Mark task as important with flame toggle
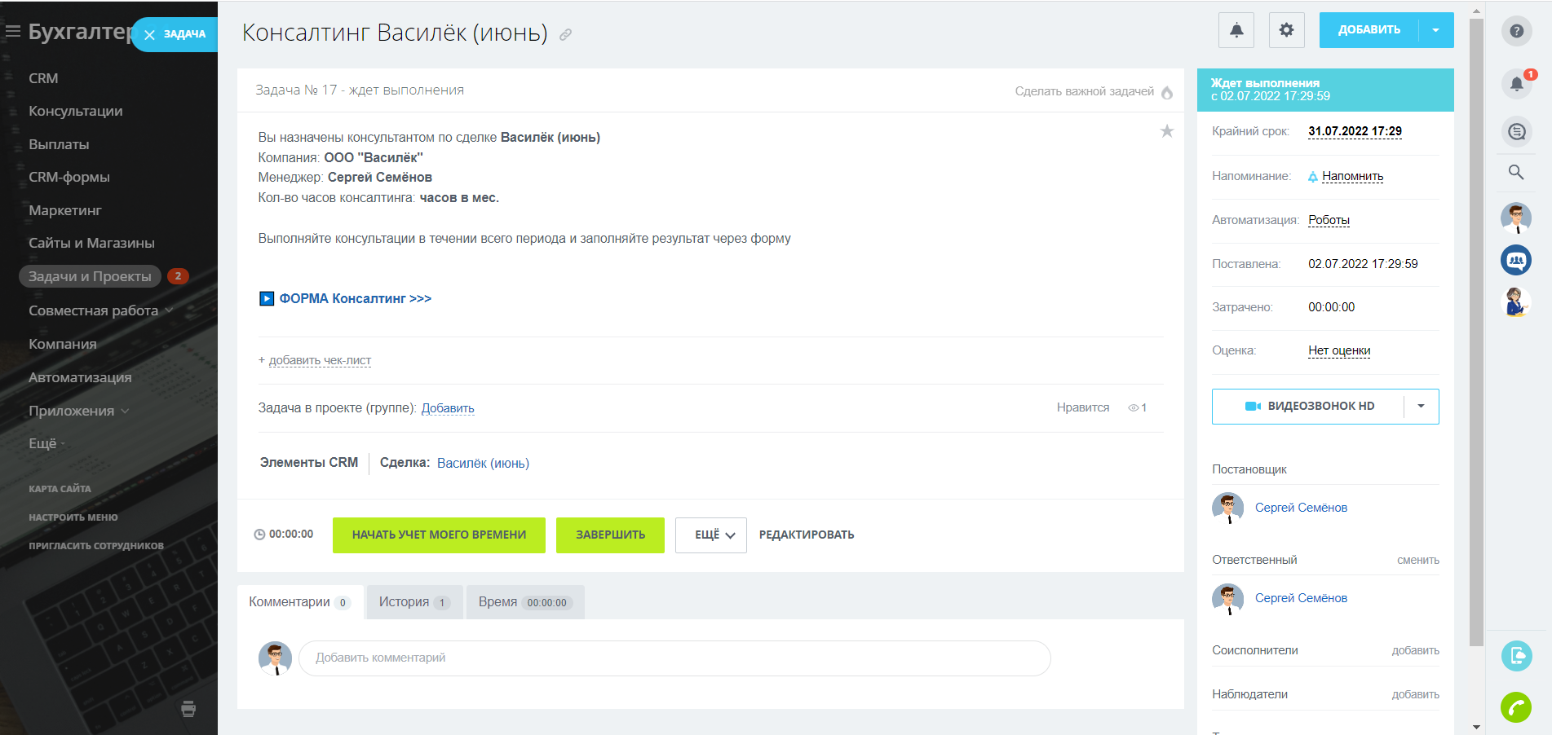Screen dimensions: 1552x735 [x=1167, y=92]
